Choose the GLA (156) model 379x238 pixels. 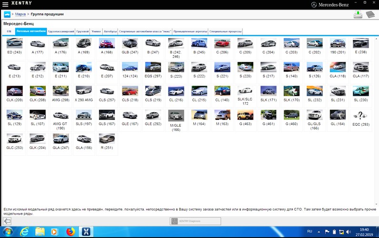(x=84, y=143)
